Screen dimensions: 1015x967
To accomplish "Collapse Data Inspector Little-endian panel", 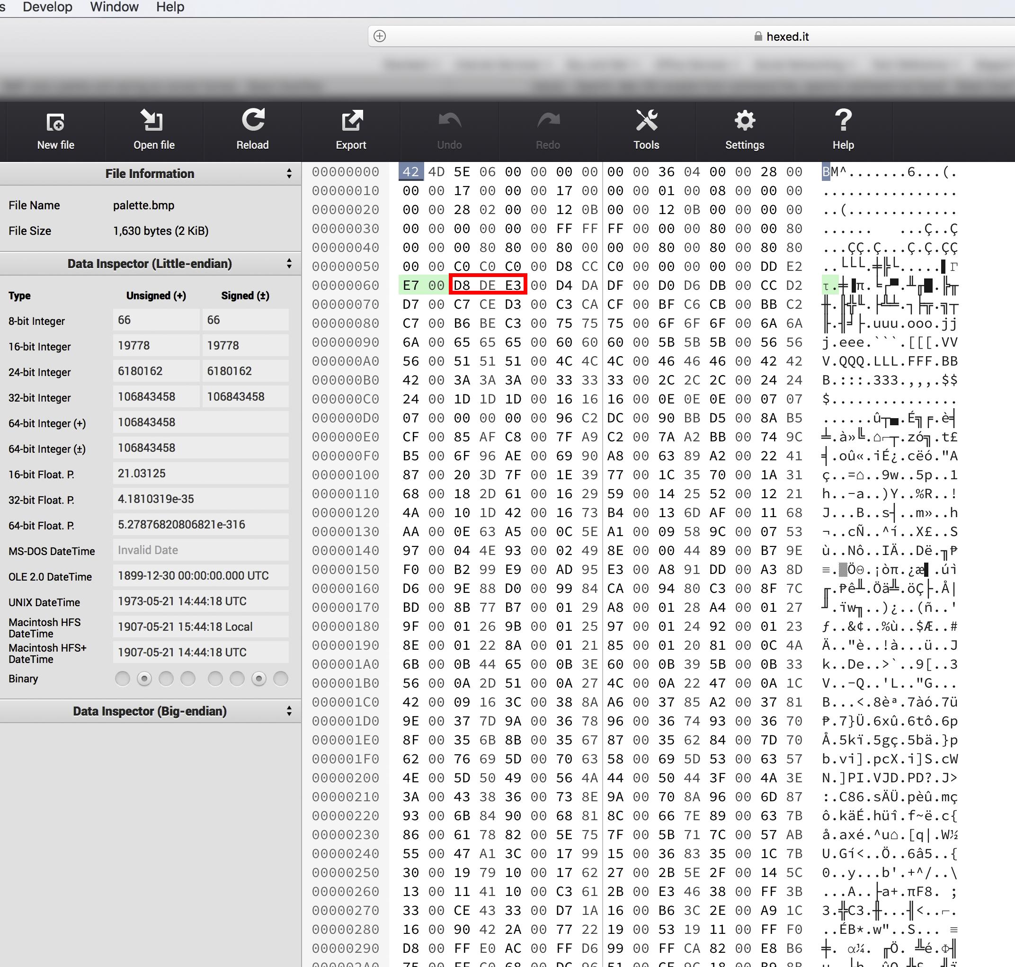I will pos(289,264).
